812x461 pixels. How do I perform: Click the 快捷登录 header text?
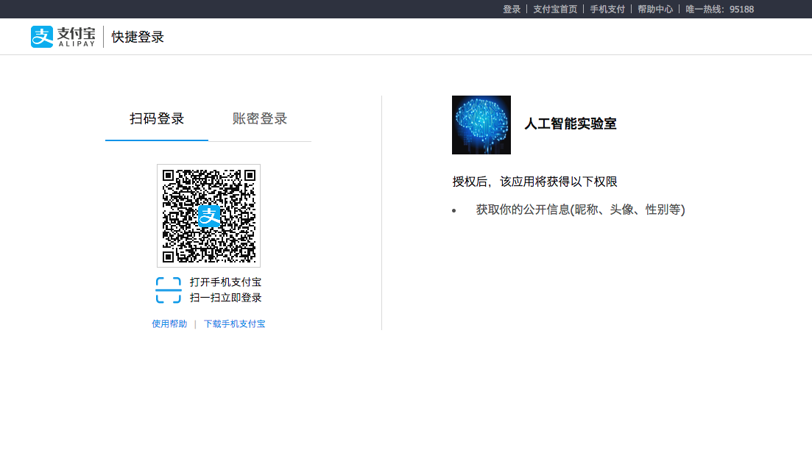[x=138, y=37]
